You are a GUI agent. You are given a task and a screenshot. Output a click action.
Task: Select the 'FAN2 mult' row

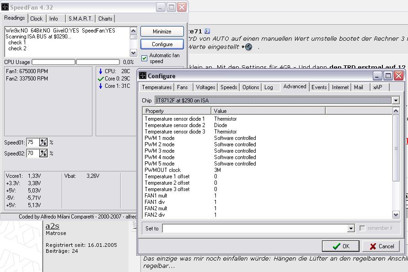click(x=268, y=208)
